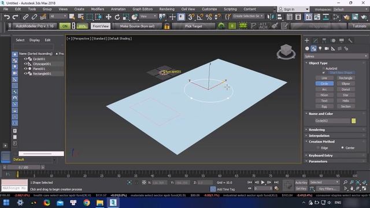Enable the AutoGrid checkbox
The height and width of the screenshot is (208, 370).
pyautogui.click(x=324, y=68)
